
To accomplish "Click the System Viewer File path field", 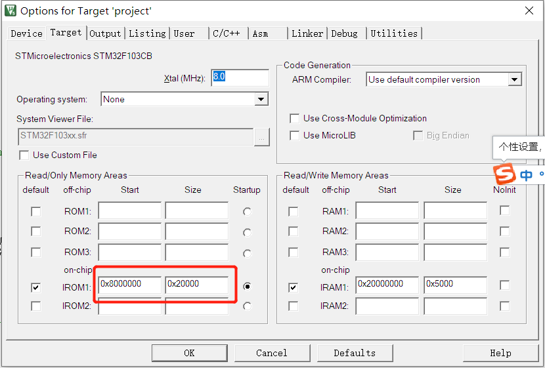I will (x=135, y=137).
